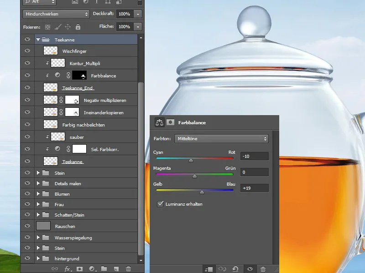Toggle visibility of Farbbalance layer
Viewport: 365px width, 273px height.
click(27, 75)
